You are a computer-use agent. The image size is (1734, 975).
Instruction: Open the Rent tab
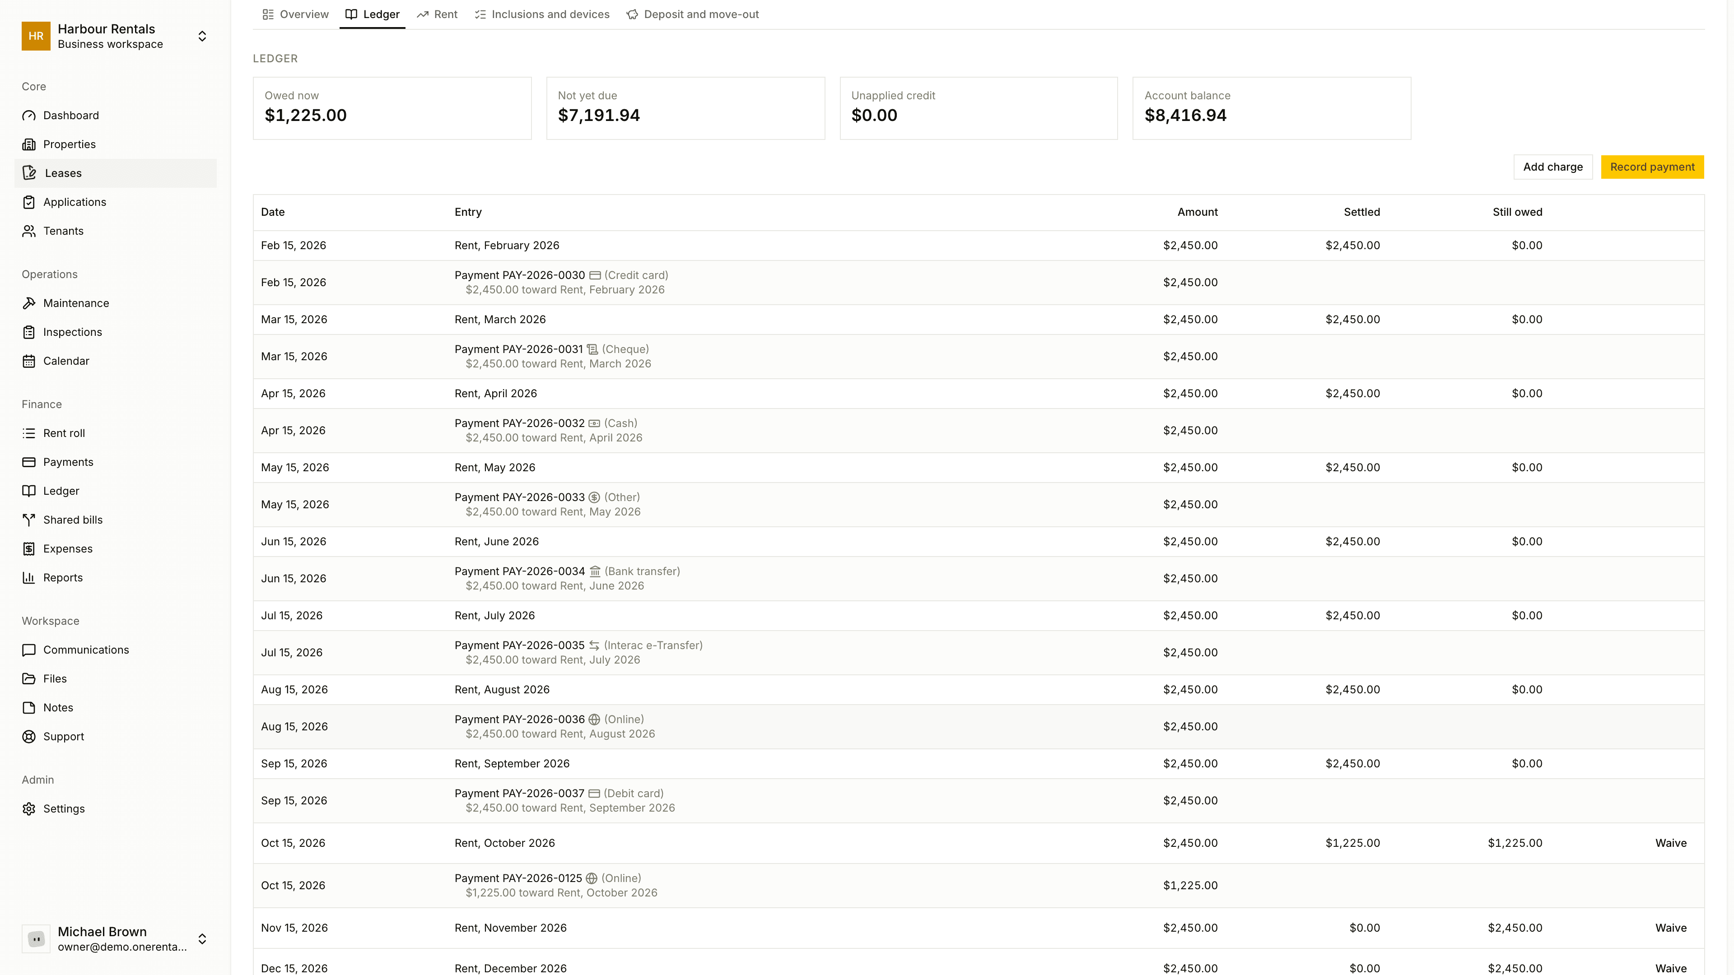point(437,14)
